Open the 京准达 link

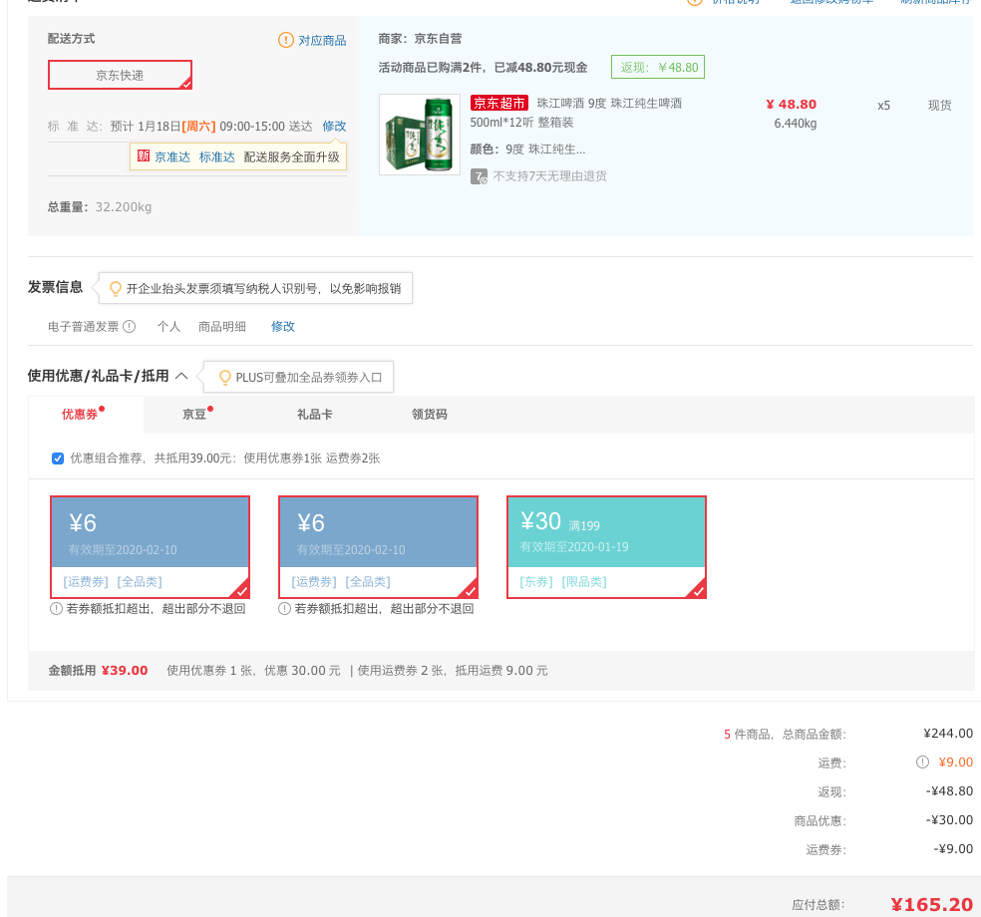(x=172, y=157)
